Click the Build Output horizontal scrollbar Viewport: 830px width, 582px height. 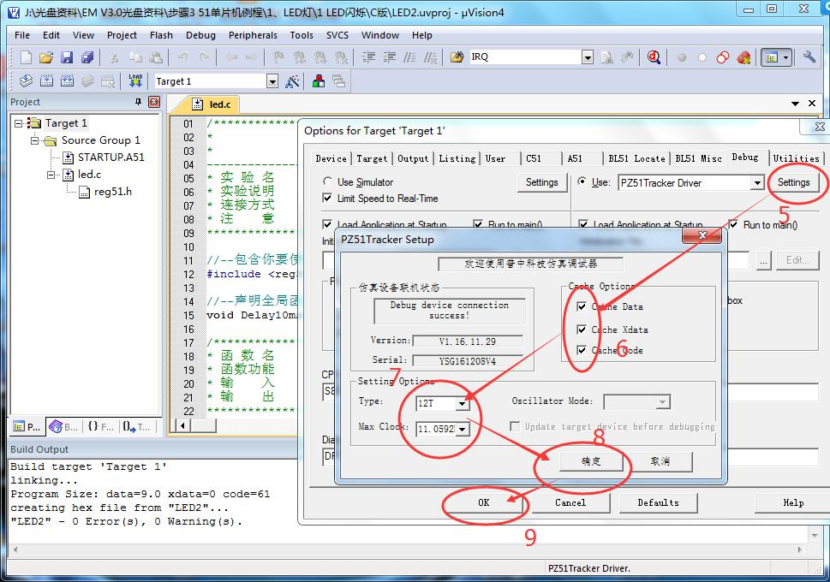click(408, 549)
